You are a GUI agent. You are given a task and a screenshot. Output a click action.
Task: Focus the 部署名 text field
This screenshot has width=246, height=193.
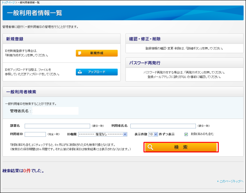click(x=57, y=126)
